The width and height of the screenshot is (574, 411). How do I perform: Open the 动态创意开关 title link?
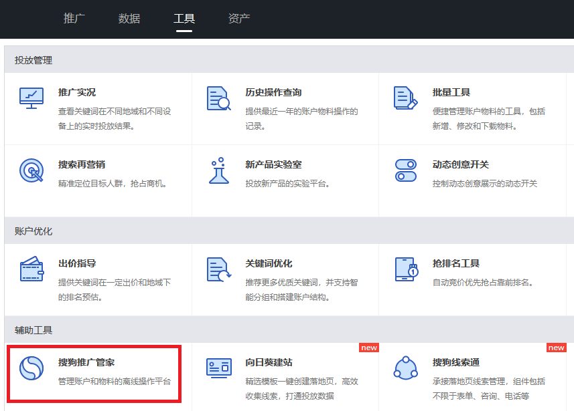click(461, 165)
